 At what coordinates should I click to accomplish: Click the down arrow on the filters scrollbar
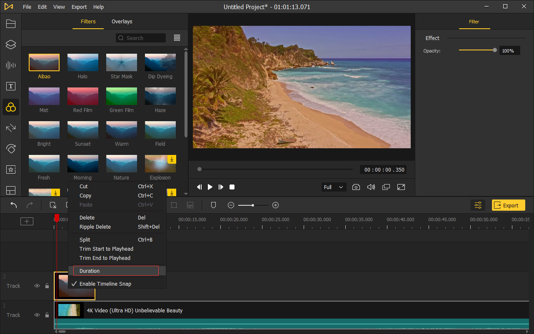[x=186, y=193]
